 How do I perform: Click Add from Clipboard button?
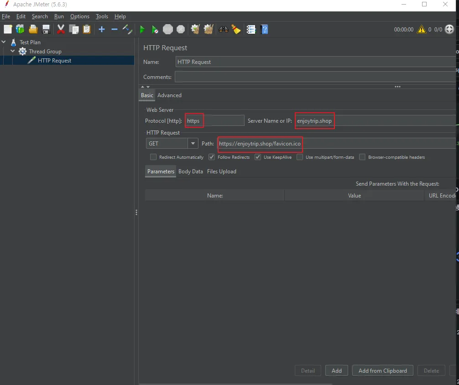pos(382,370)
